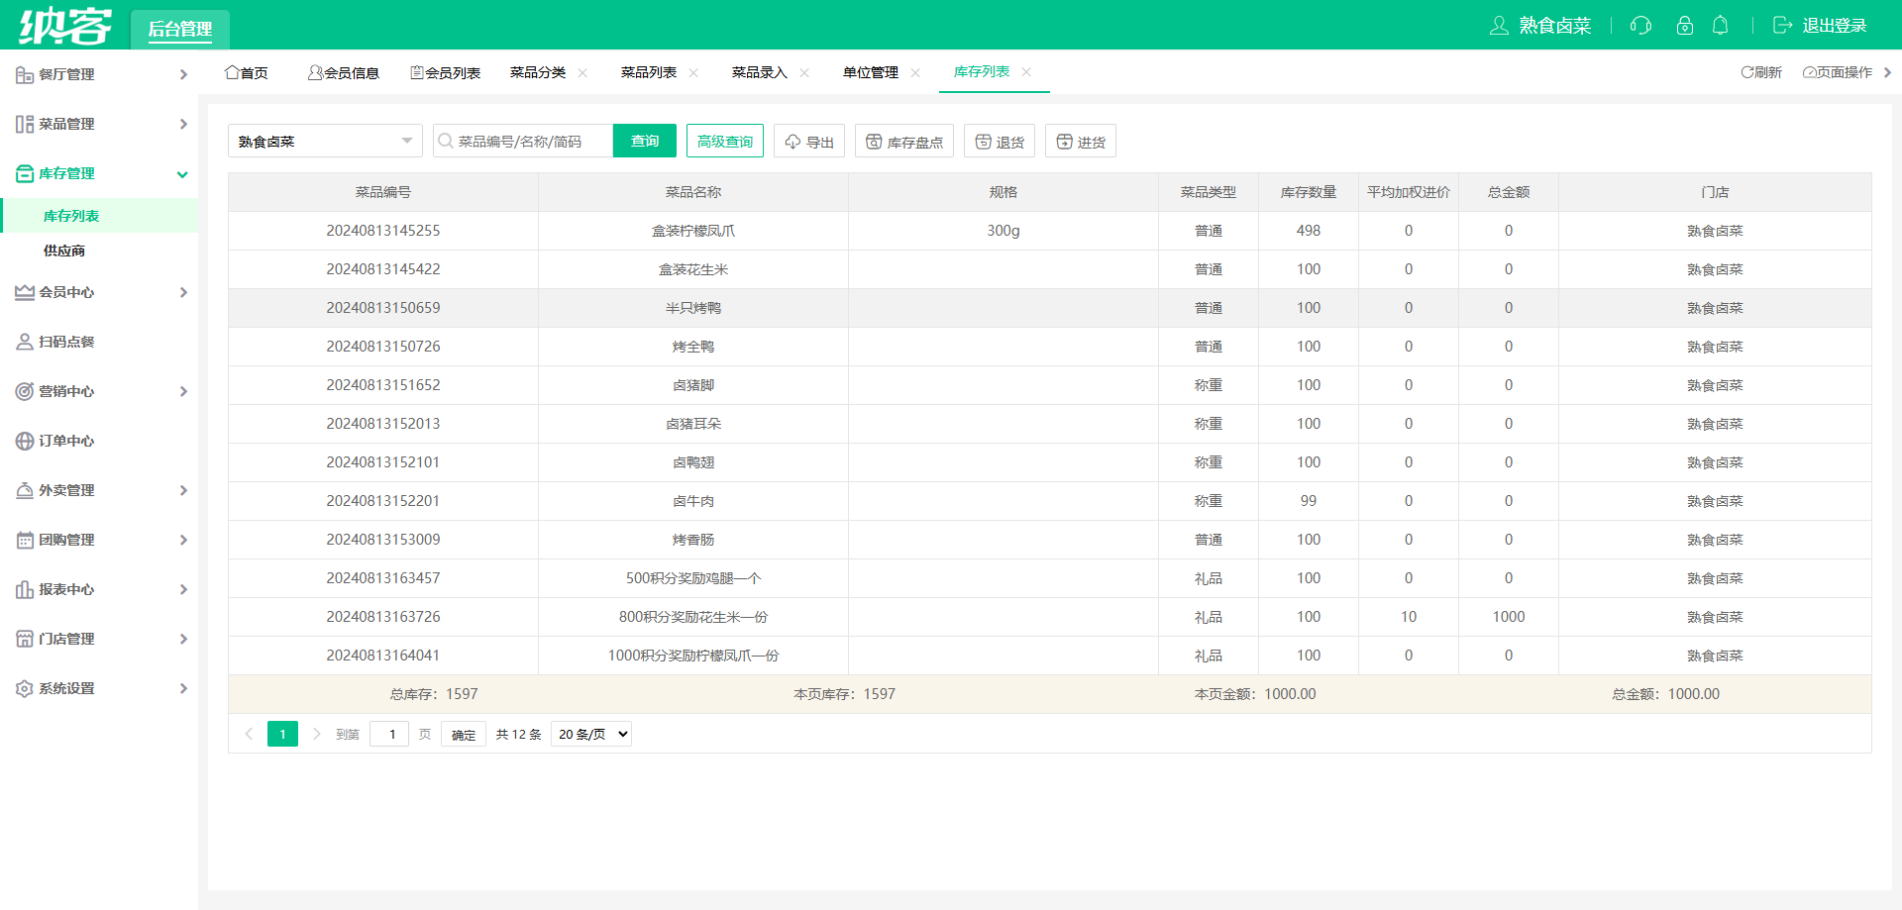
Task: Close the 单位管理 tab
Action: [x=915, y=72]
